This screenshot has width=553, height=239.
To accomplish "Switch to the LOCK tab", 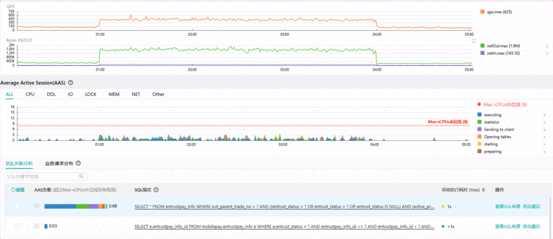I will coord(91,94).
